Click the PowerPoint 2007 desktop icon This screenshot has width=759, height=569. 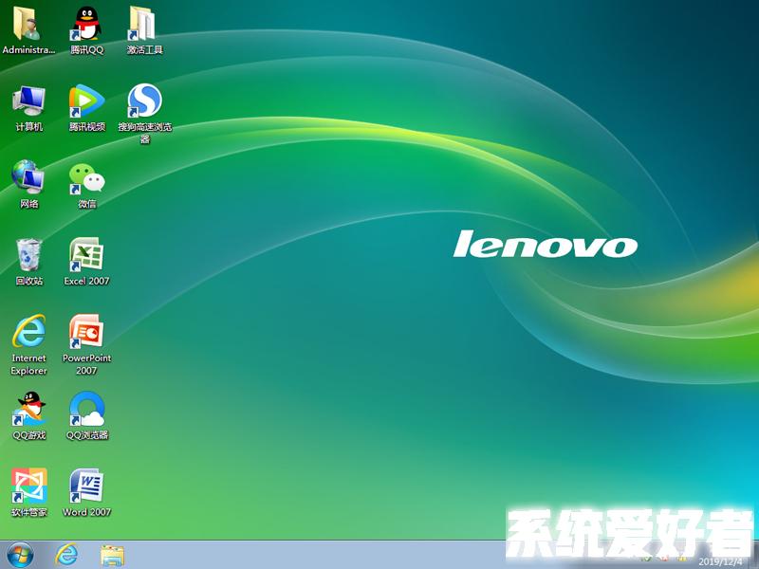(86, 332)
